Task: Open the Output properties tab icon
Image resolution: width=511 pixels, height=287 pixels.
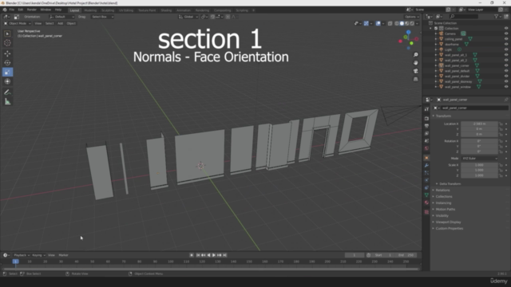Action: pyautogui.click(x=426, y=126)
